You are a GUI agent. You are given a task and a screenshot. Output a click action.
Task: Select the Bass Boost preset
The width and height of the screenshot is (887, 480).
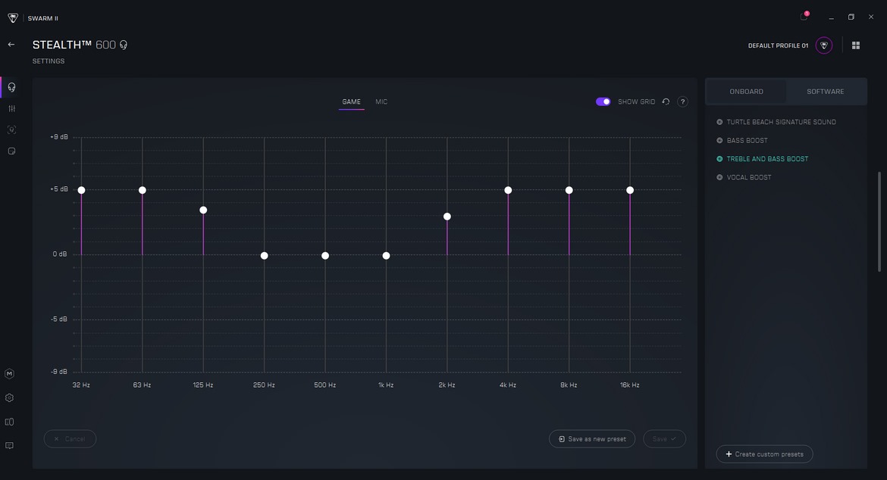(x=747, y=141)
